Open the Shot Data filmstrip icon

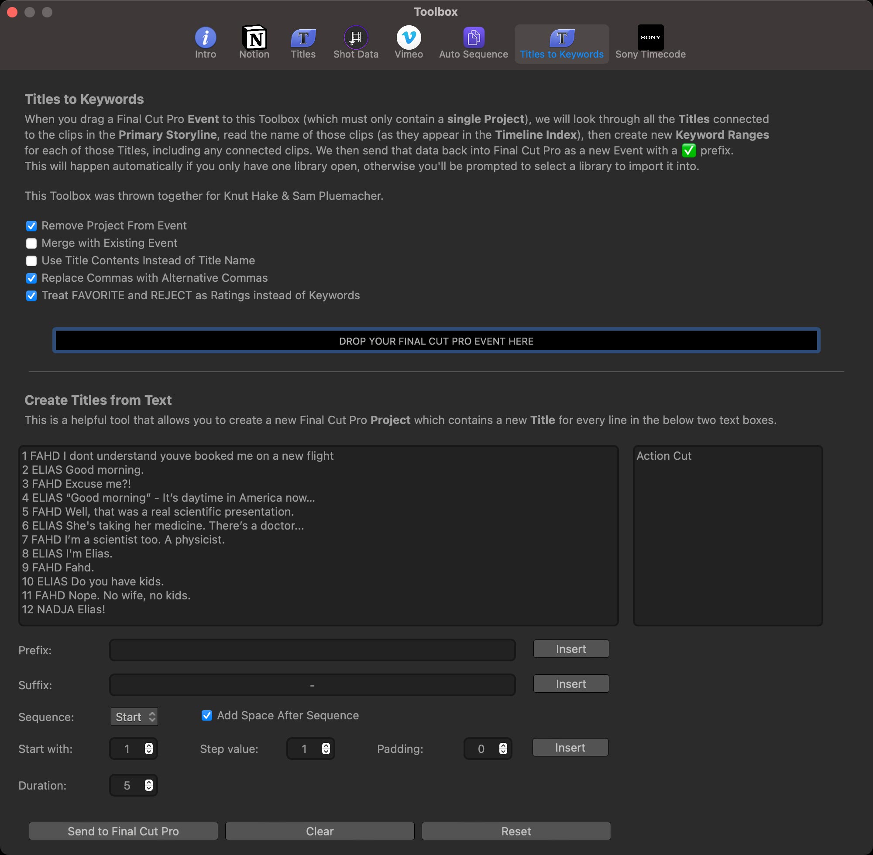click(x=356, y=38)
